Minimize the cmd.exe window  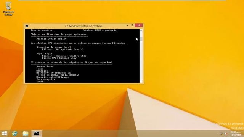tap(128, 25)
